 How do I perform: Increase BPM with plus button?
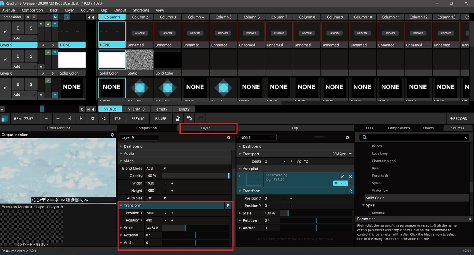58,118
